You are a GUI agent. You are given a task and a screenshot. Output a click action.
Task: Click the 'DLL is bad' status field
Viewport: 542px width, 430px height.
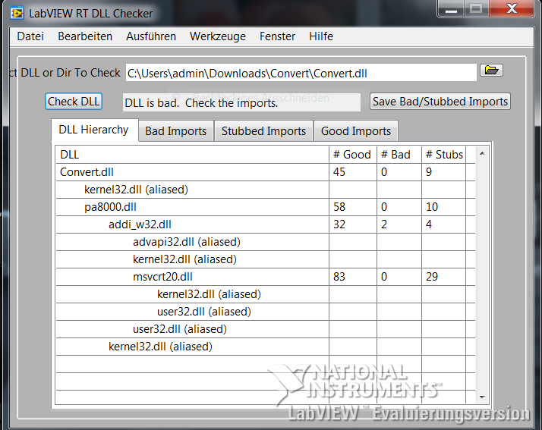(241, 102)
